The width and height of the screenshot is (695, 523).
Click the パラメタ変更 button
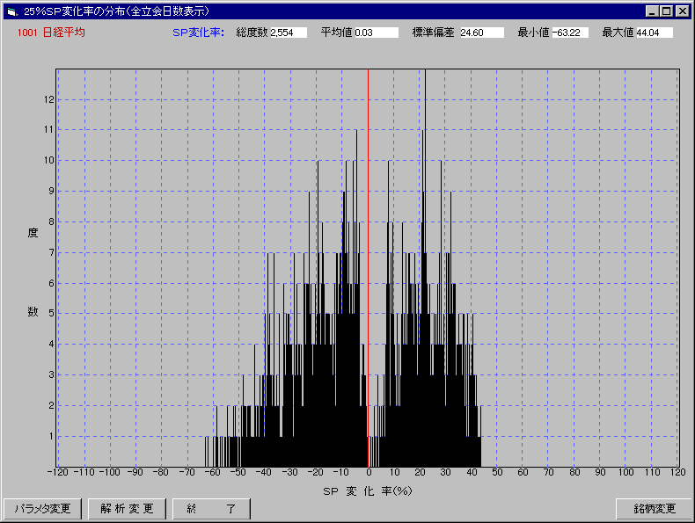43,509
